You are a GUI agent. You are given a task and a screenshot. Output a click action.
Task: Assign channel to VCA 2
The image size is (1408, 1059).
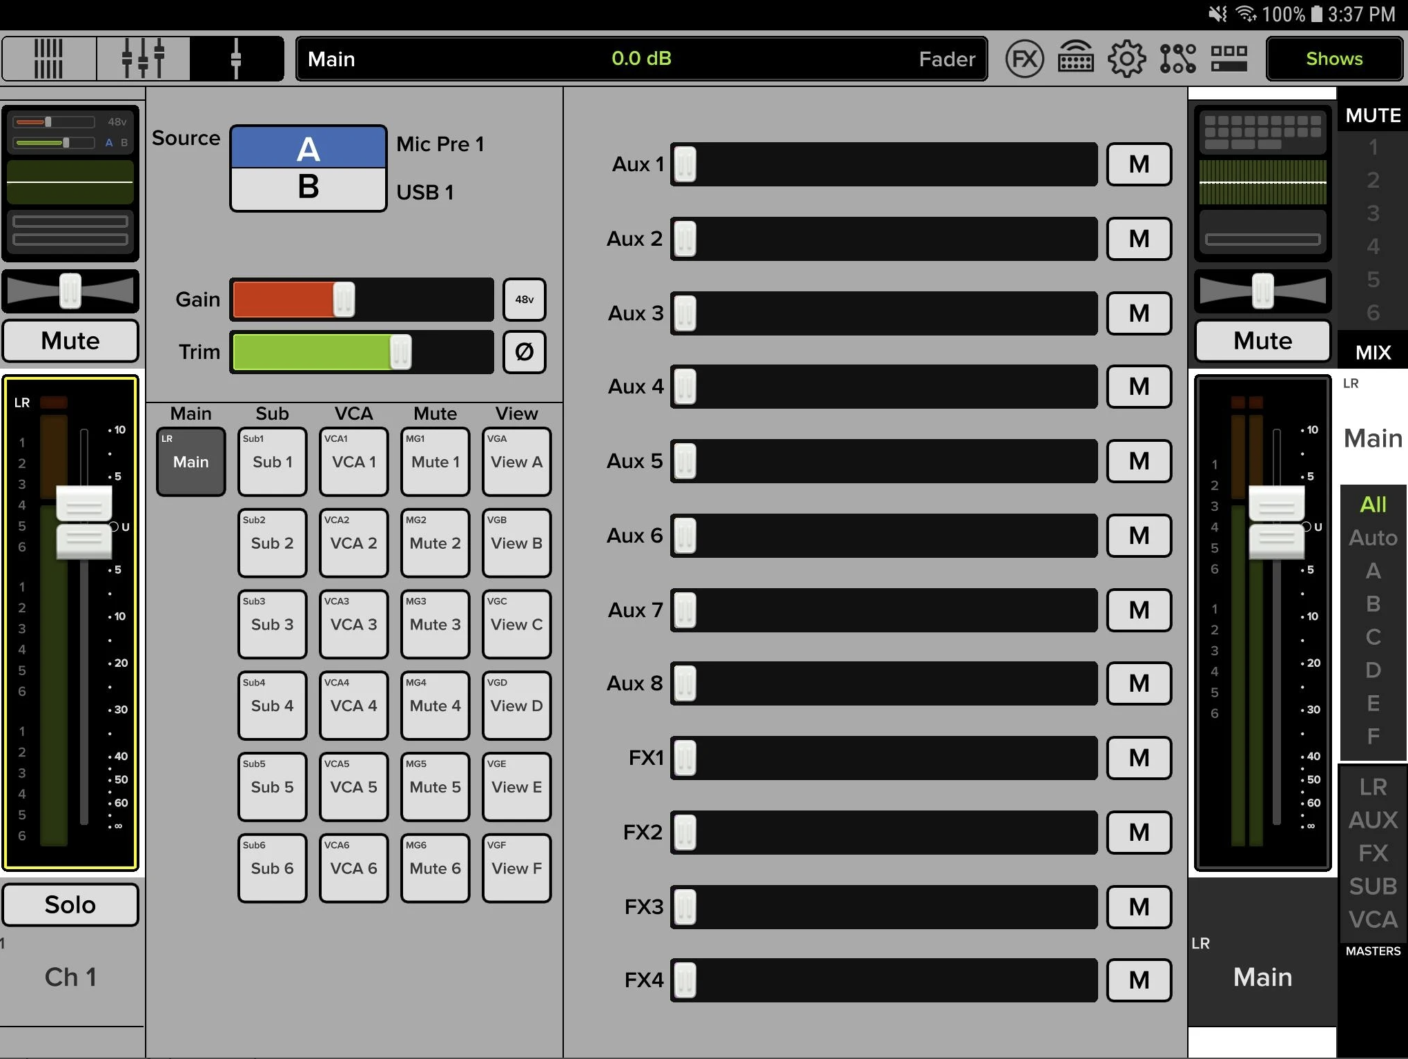point(354,543)
